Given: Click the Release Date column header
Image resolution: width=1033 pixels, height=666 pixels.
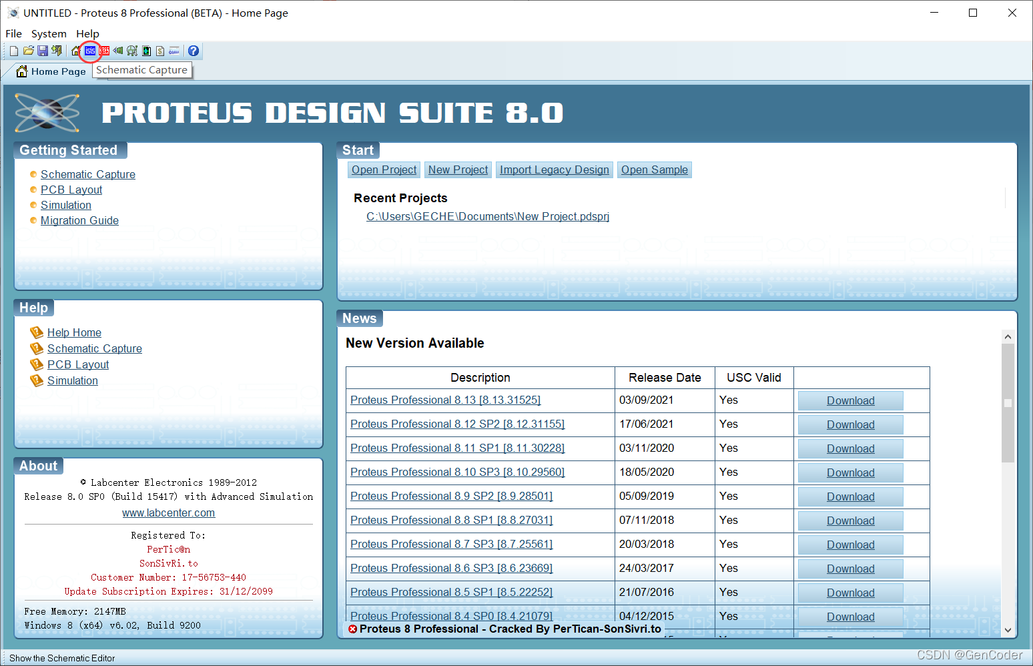Looking at the screenshot, I should 665,378.
